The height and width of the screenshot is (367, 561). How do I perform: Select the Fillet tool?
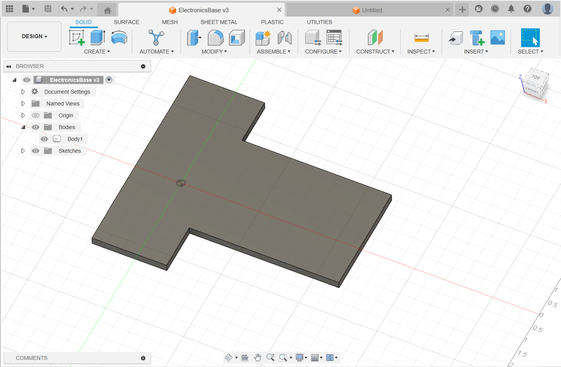(215, 38)
